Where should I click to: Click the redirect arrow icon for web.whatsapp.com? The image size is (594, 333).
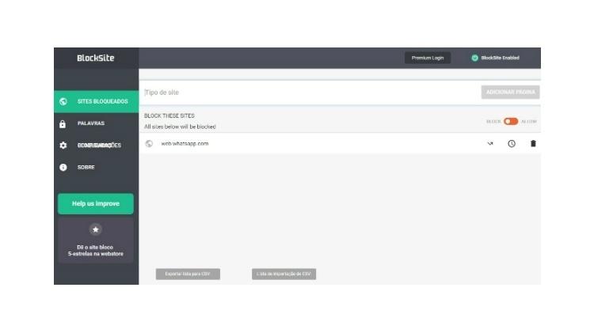pyautogui.click(x=490, y=144)
